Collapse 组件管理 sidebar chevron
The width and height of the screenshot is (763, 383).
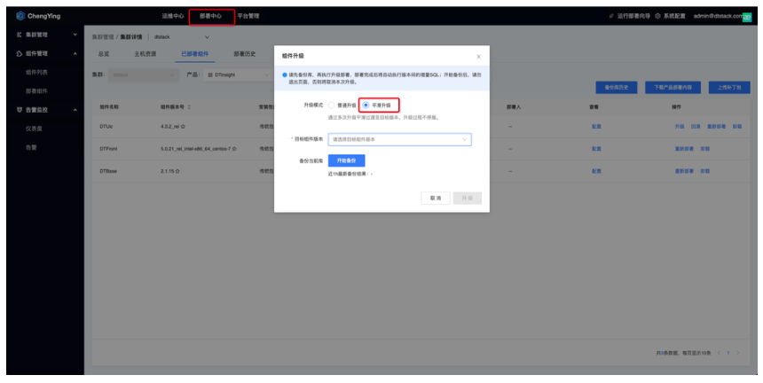pos(75,54)
